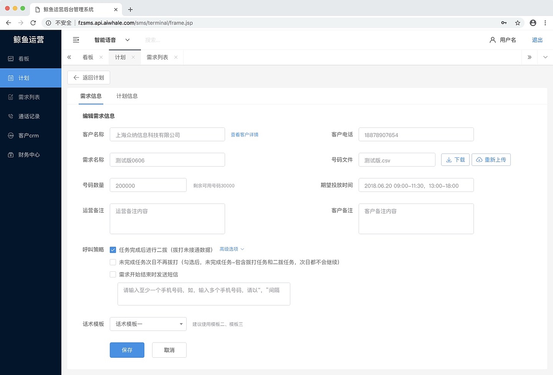Click the browser back arrow
The height and width of the screenshot is (375, 553).
point(8,22)
